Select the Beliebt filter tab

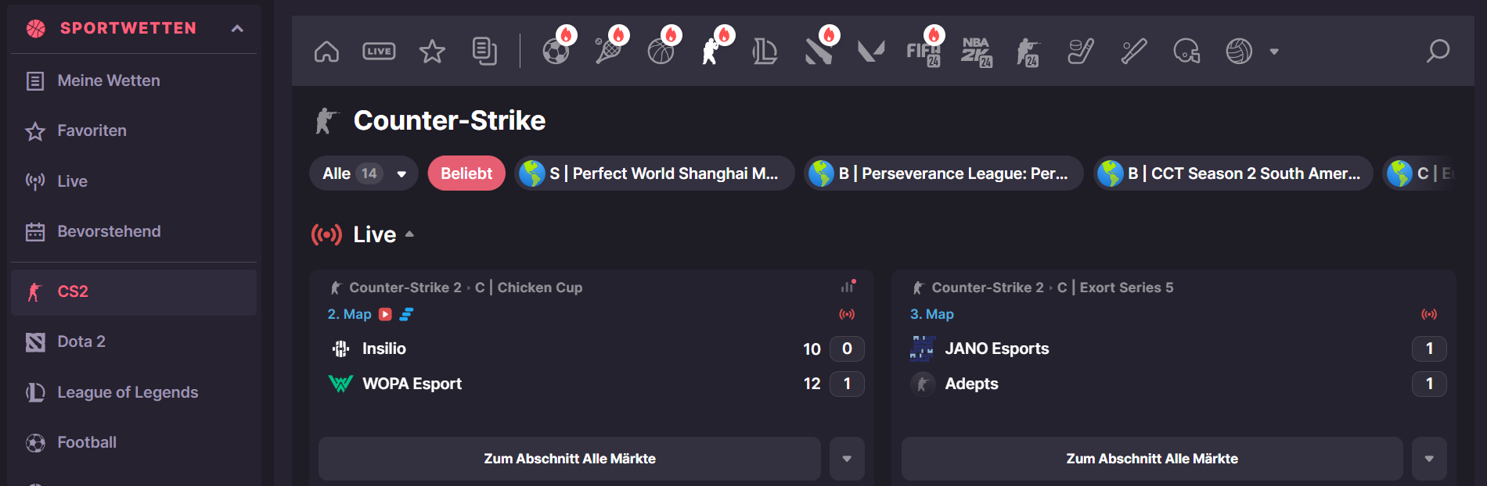[x=466, y=173]
